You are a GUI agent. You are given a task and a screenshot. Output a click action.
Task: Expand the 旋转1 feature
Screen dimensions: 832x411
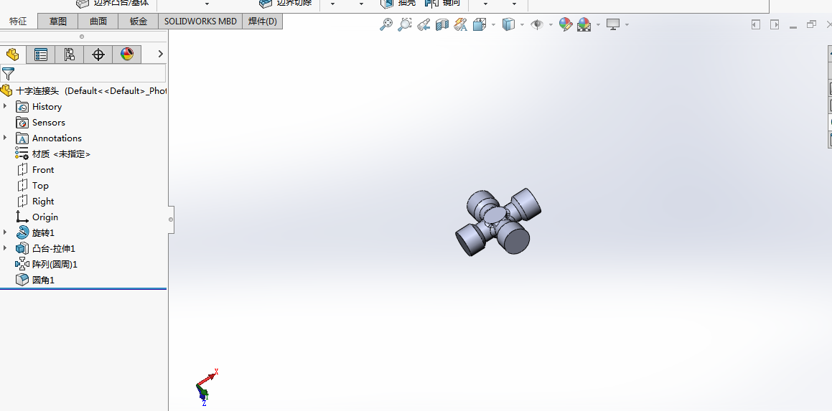pos(5,233)
